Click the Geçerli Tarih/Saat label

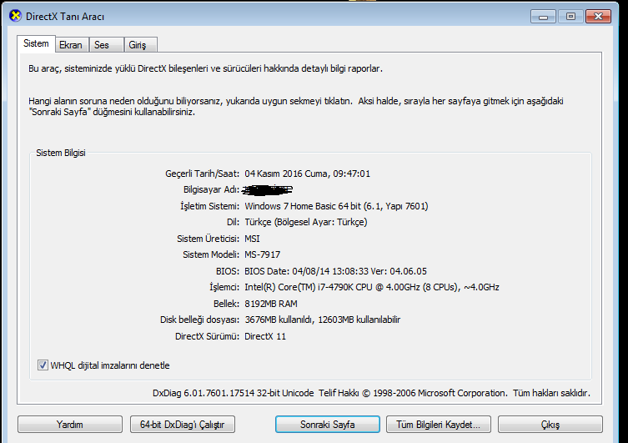203,174
